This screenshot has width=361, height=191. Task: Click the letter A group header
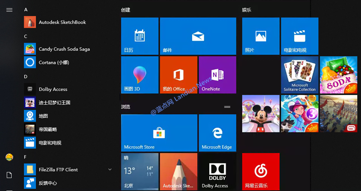[x=26, y=9]
